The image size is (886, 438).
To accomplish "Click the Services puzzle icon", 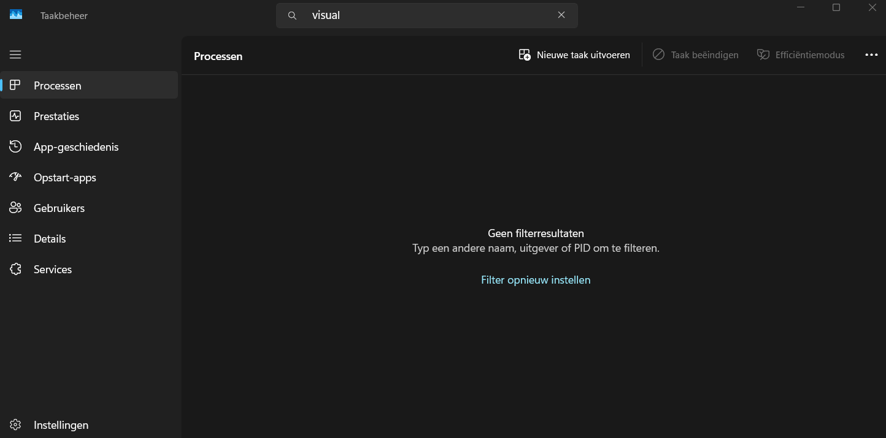I will tap(15, 269).
